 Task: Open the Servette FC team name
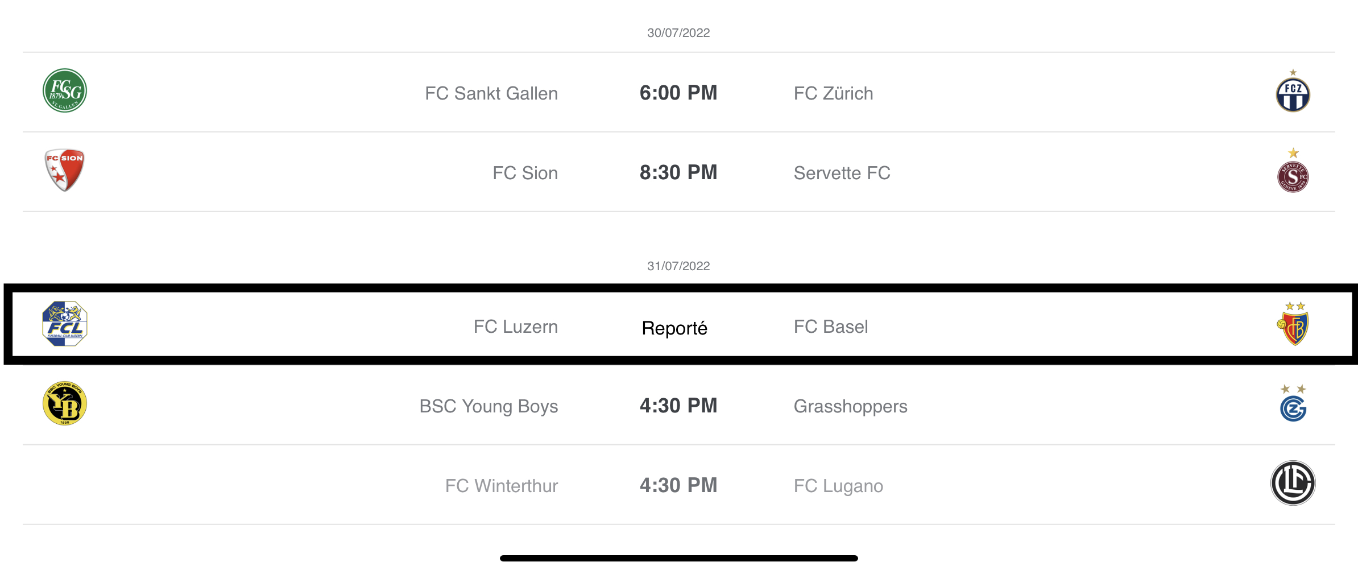coord(842,173)
